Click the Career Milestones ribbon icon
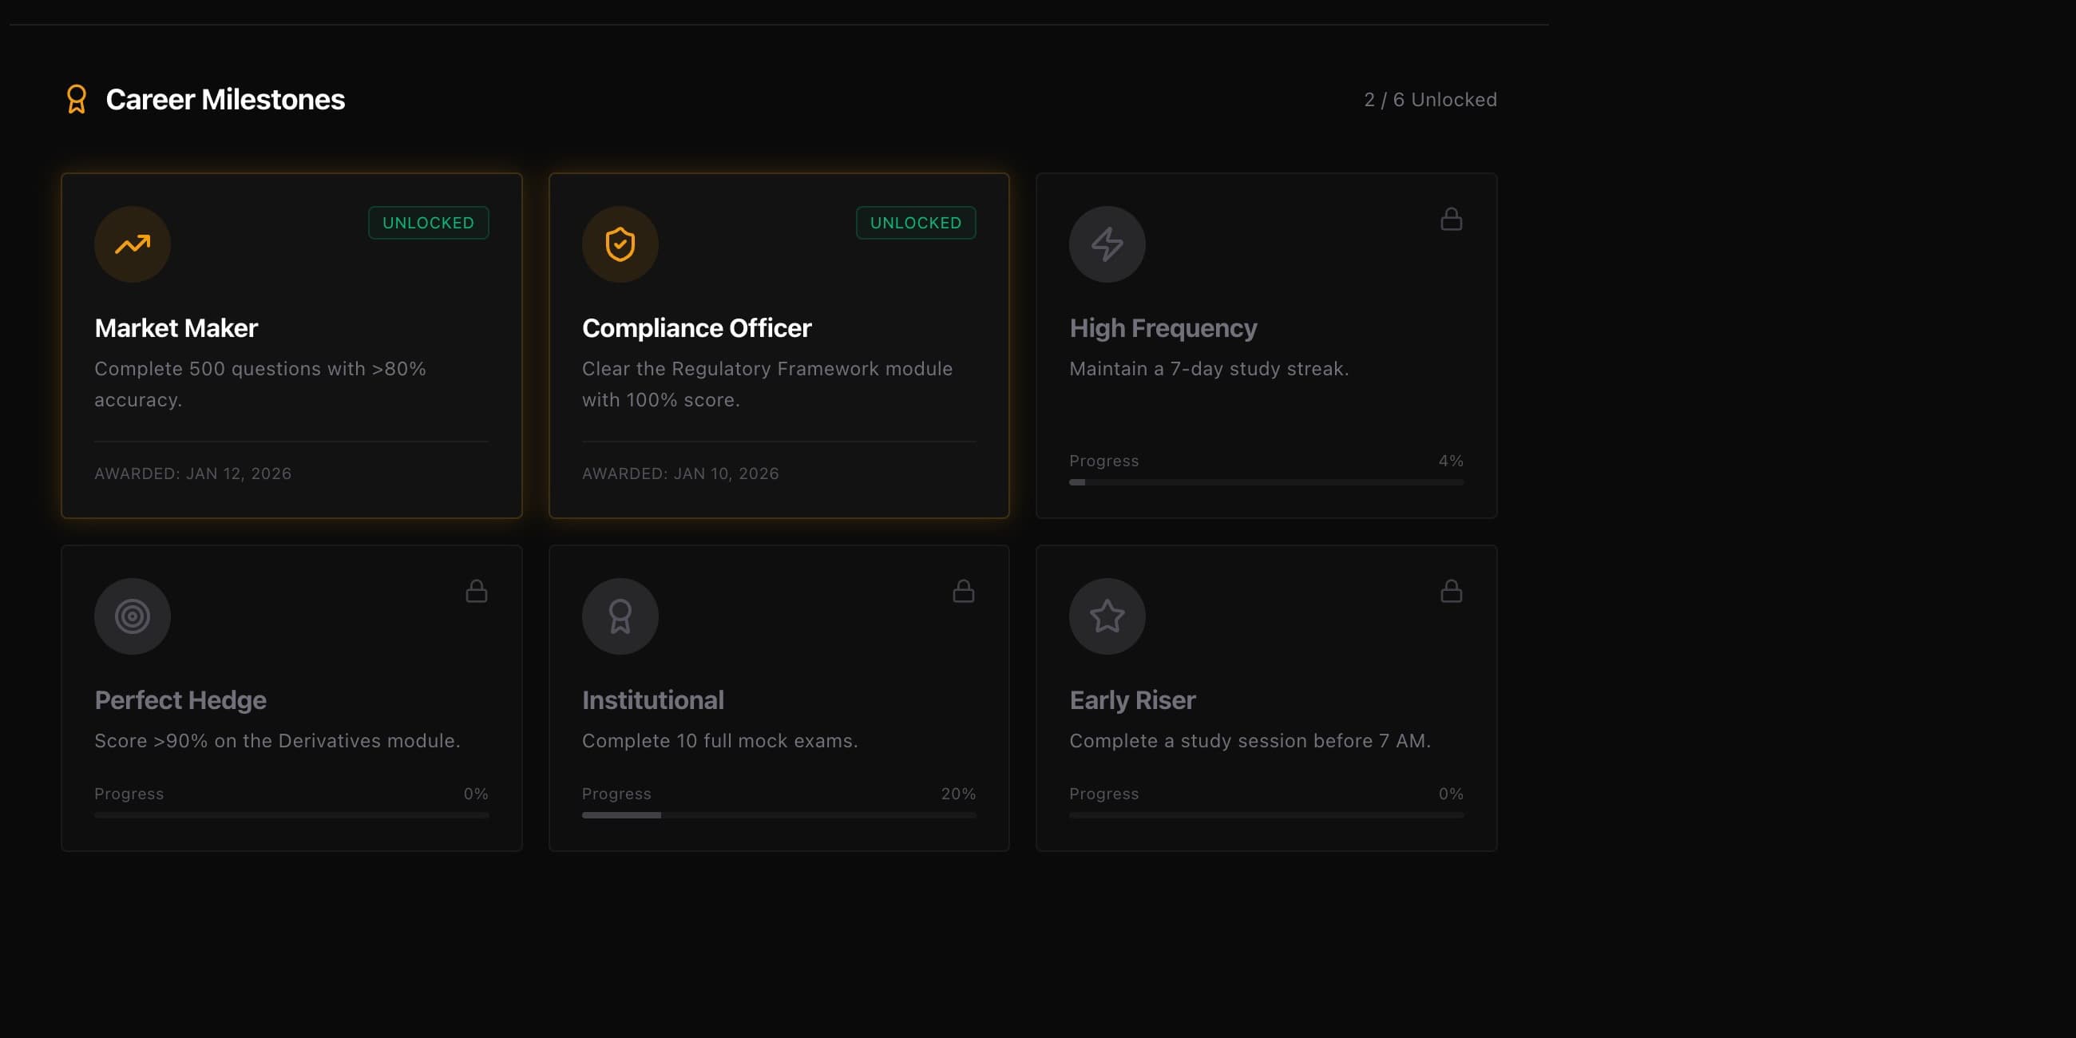The height and width of the screenshot is (1038, 2076). 77,99
